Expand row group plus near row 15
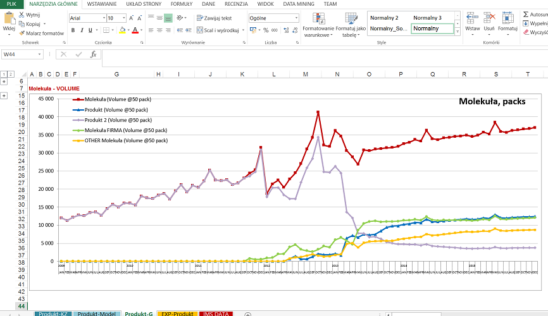Screen dimensions: 548x316 (4, 95)
